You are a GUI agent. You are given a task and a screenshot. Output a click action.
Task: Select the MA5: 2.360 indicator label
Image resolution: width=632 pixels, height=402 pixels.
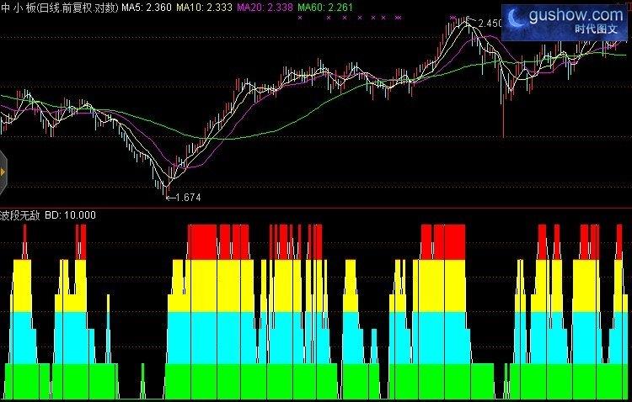tap(147, 8)
